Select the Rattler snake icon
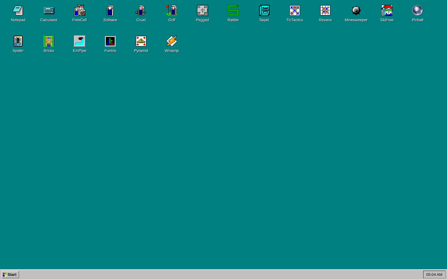 (x=233, y=10)
